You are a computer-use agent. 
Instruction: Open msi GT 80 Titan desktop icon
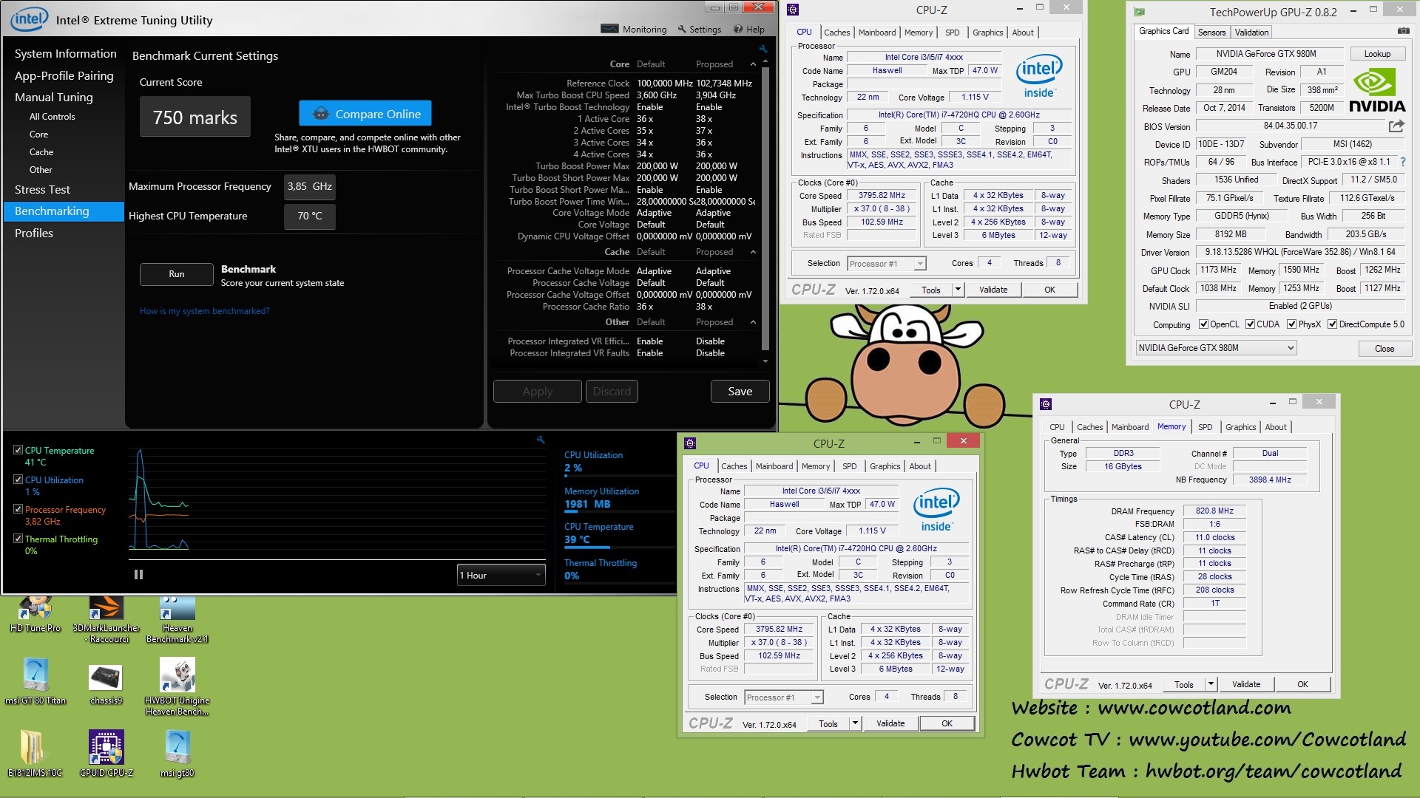35,681
